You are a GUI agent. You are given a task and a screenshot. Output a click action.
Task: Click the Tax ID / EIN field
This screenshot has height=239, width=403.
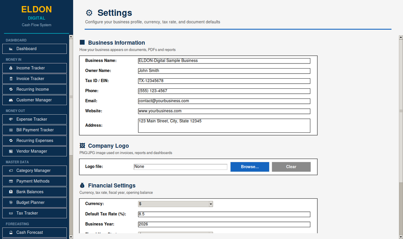(x=224, y=81)
